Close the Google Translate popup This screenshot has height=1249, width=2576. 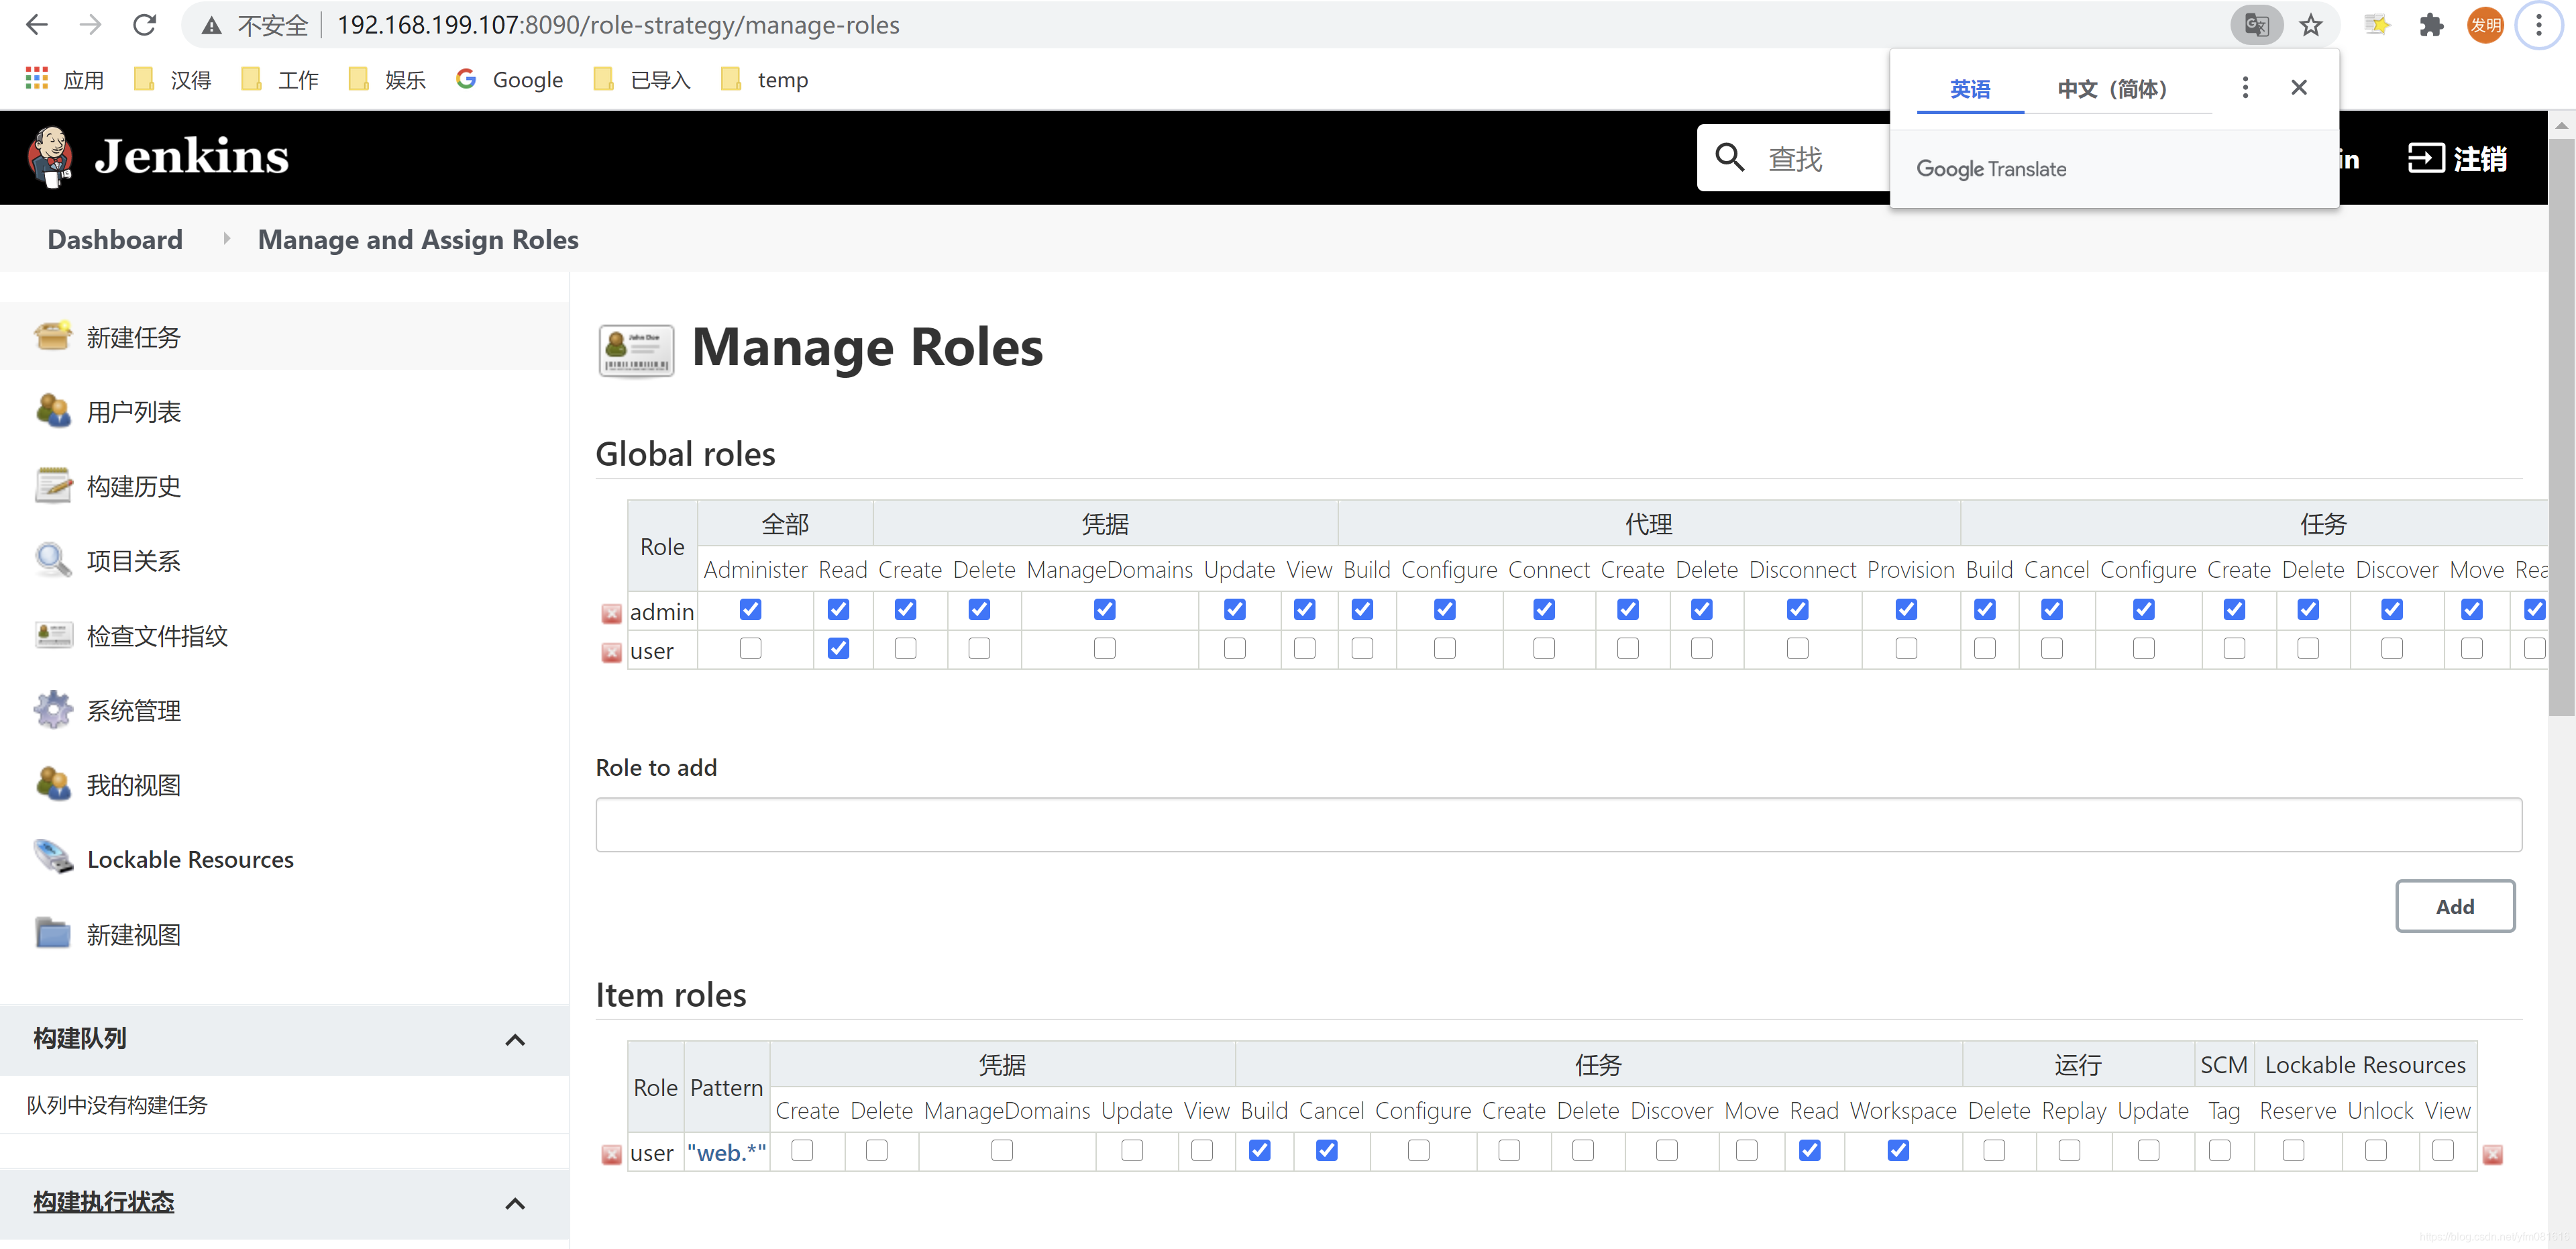click(2298, 88)
